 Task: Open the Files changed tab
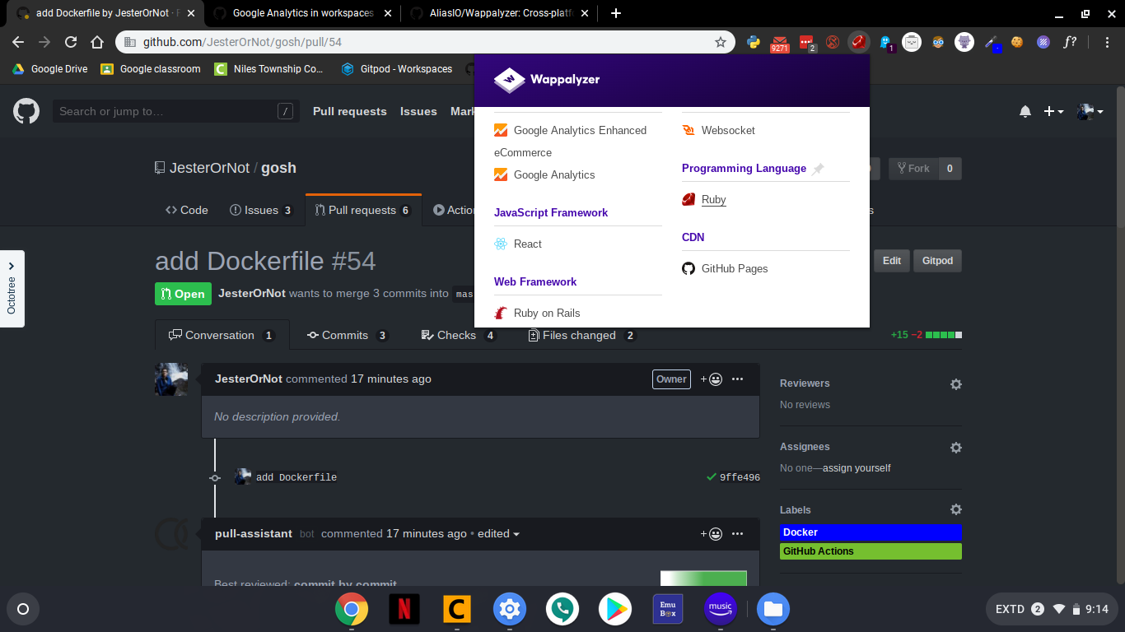(581, 335)
